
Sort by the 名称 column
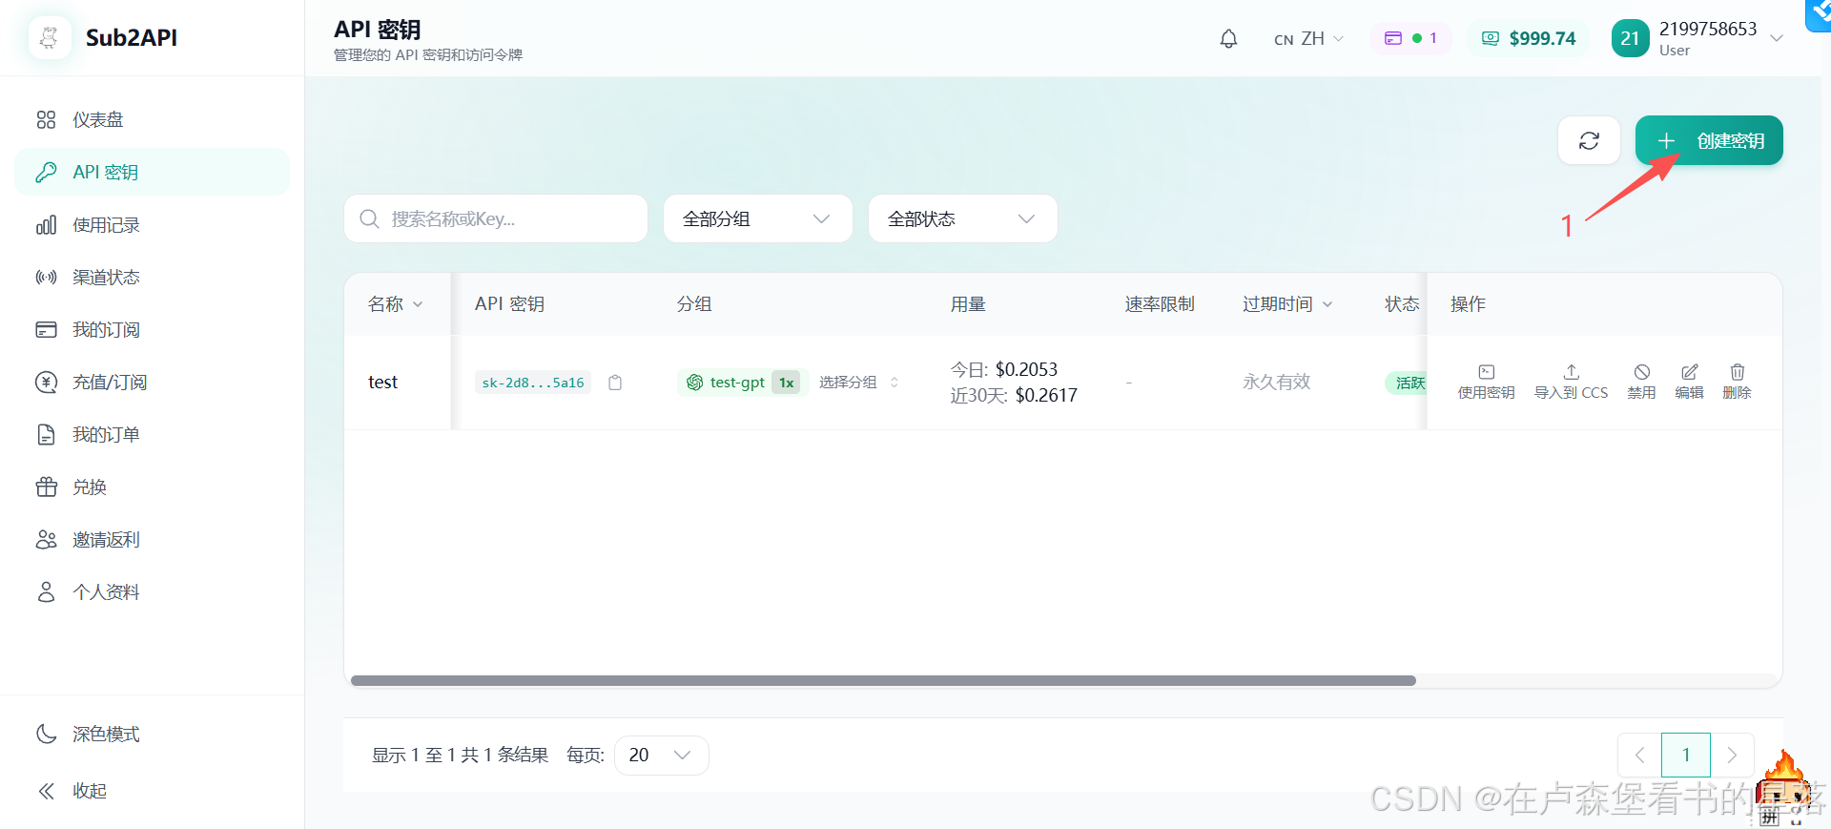[396, 304]
